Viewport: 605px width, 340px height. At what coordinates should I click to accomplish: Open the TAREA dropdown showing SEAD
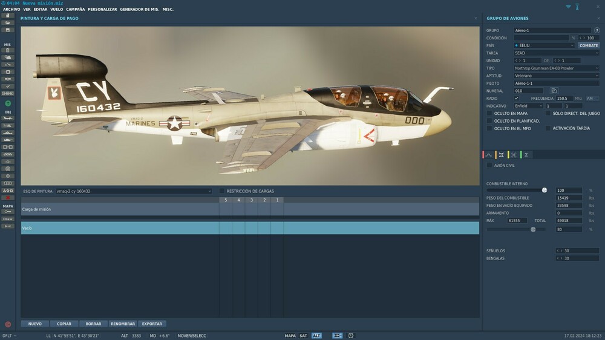pyautogui.click(x=557, y=53)
